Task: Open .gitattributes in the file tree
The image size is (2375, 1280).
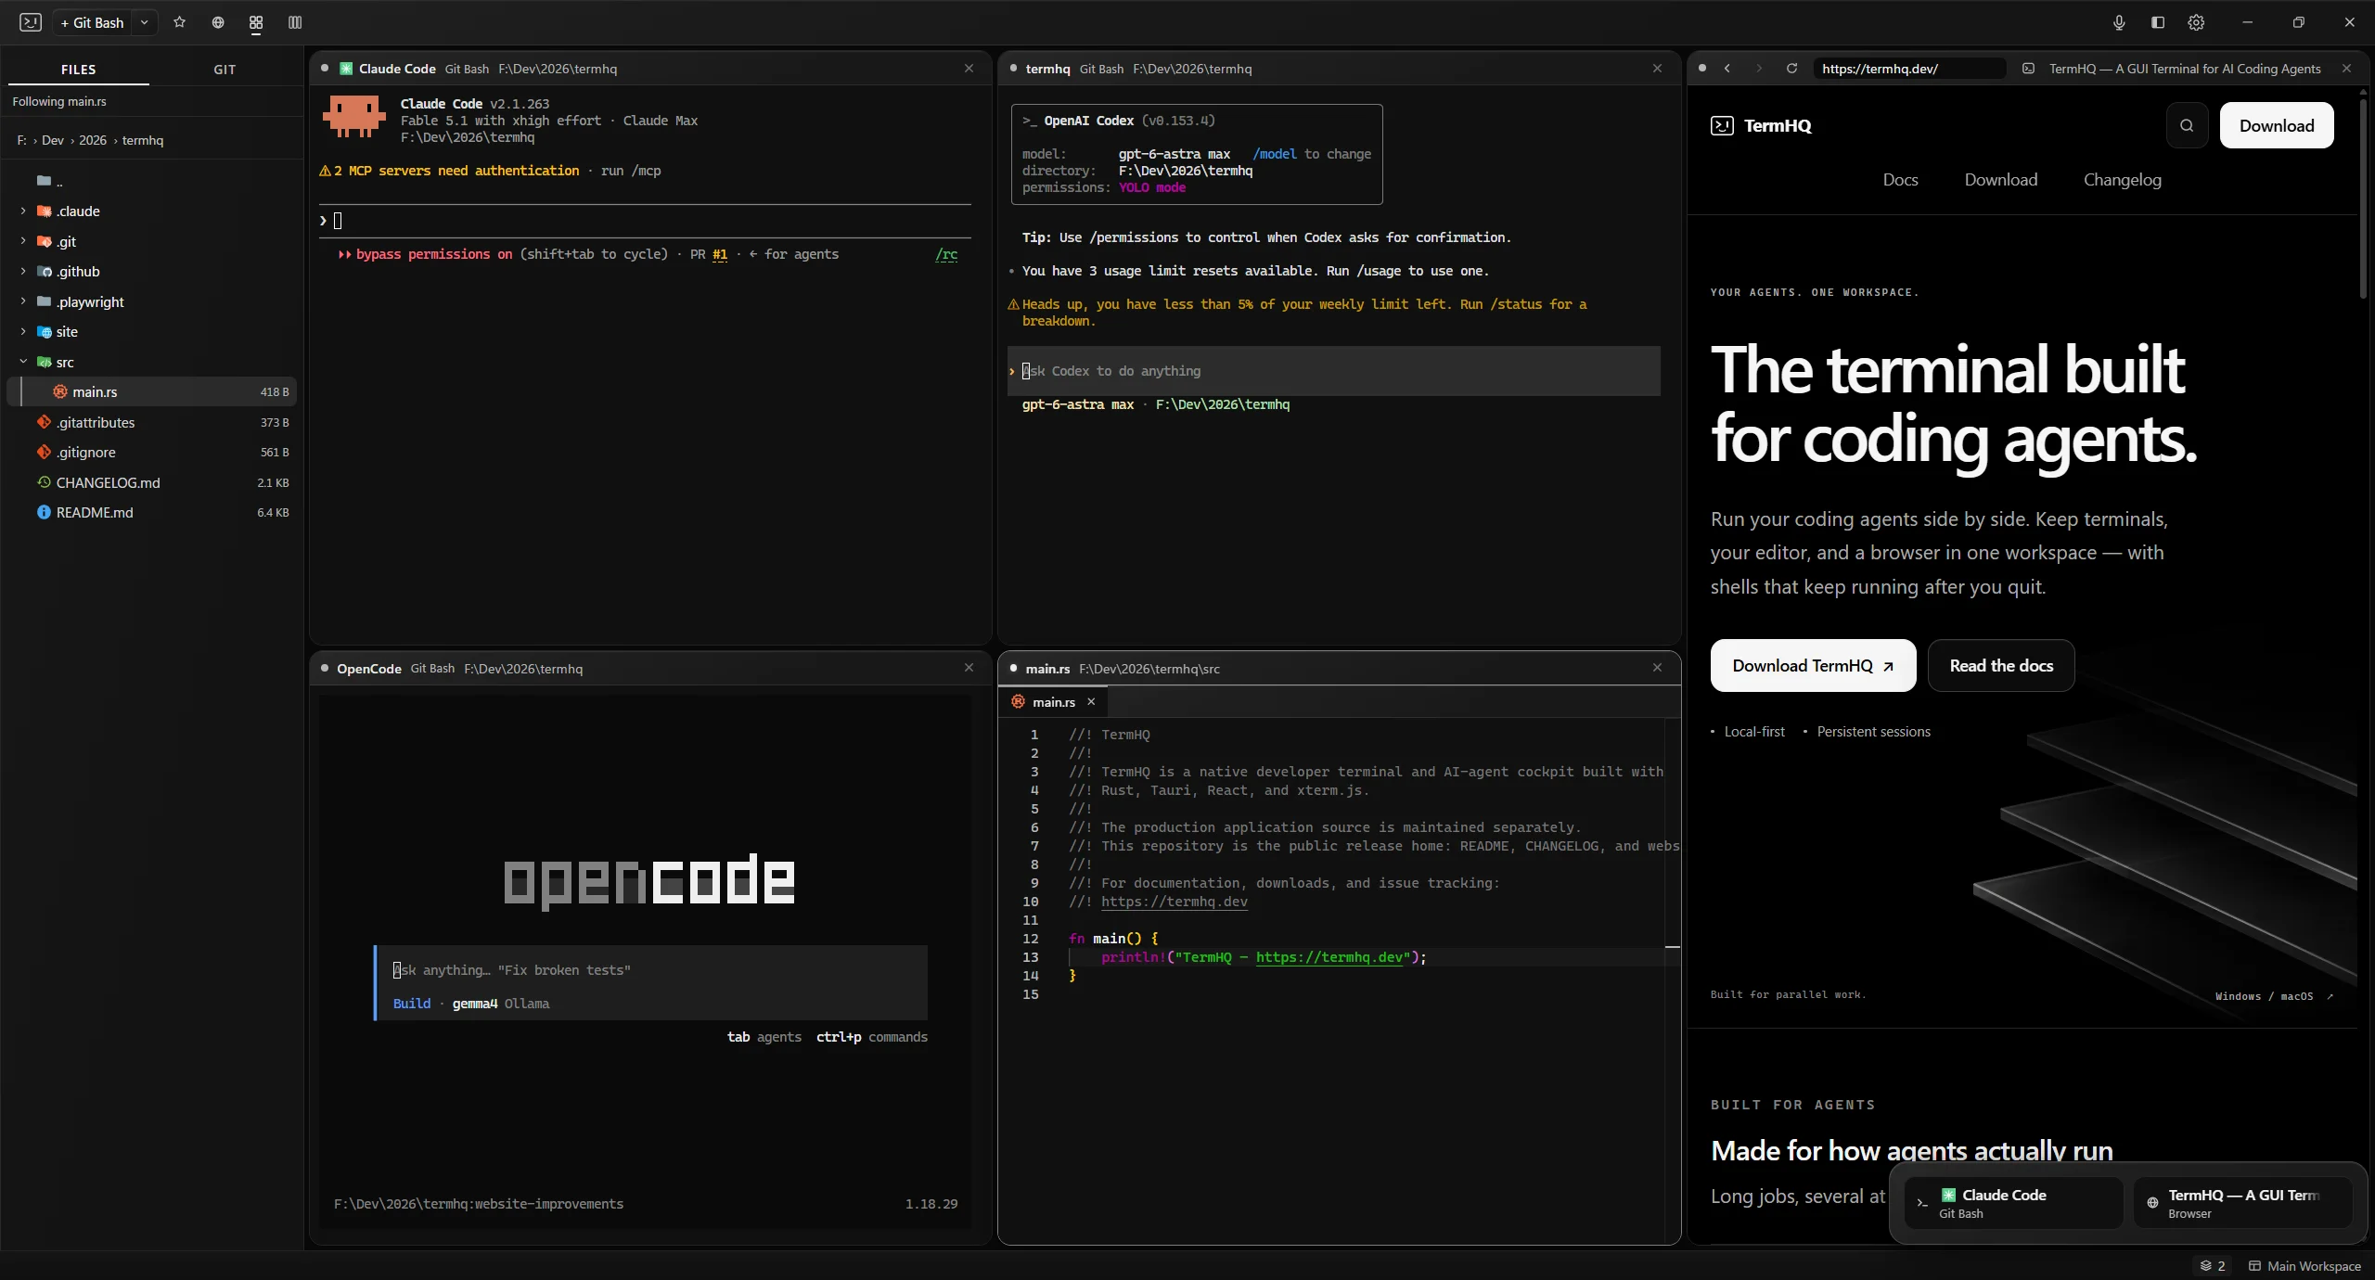Action: [152, 422]
